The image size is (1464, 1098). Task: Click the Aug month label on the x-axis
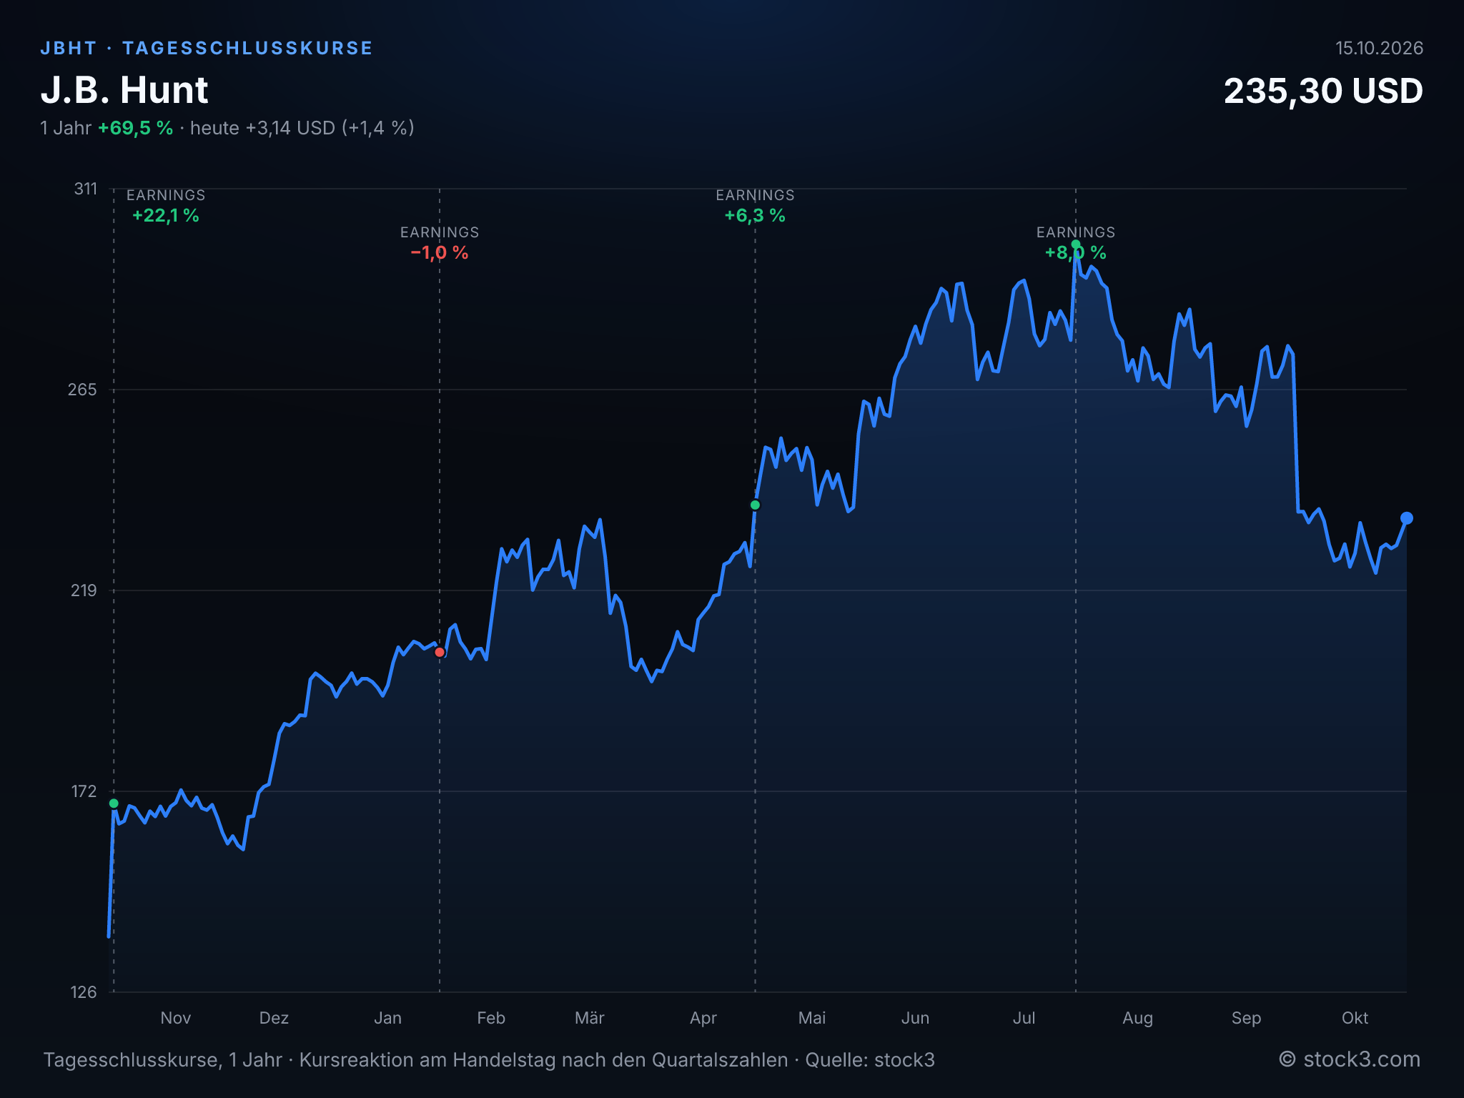click(x=1137, y=1018)
